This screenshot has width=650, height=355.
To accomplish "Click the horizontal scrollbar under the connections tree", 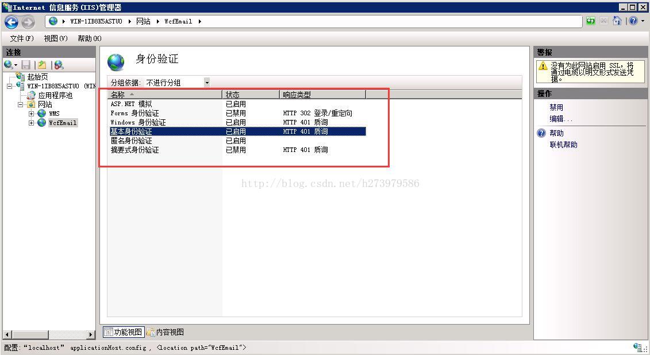I will pyautogui.click(x=29, y=334).
